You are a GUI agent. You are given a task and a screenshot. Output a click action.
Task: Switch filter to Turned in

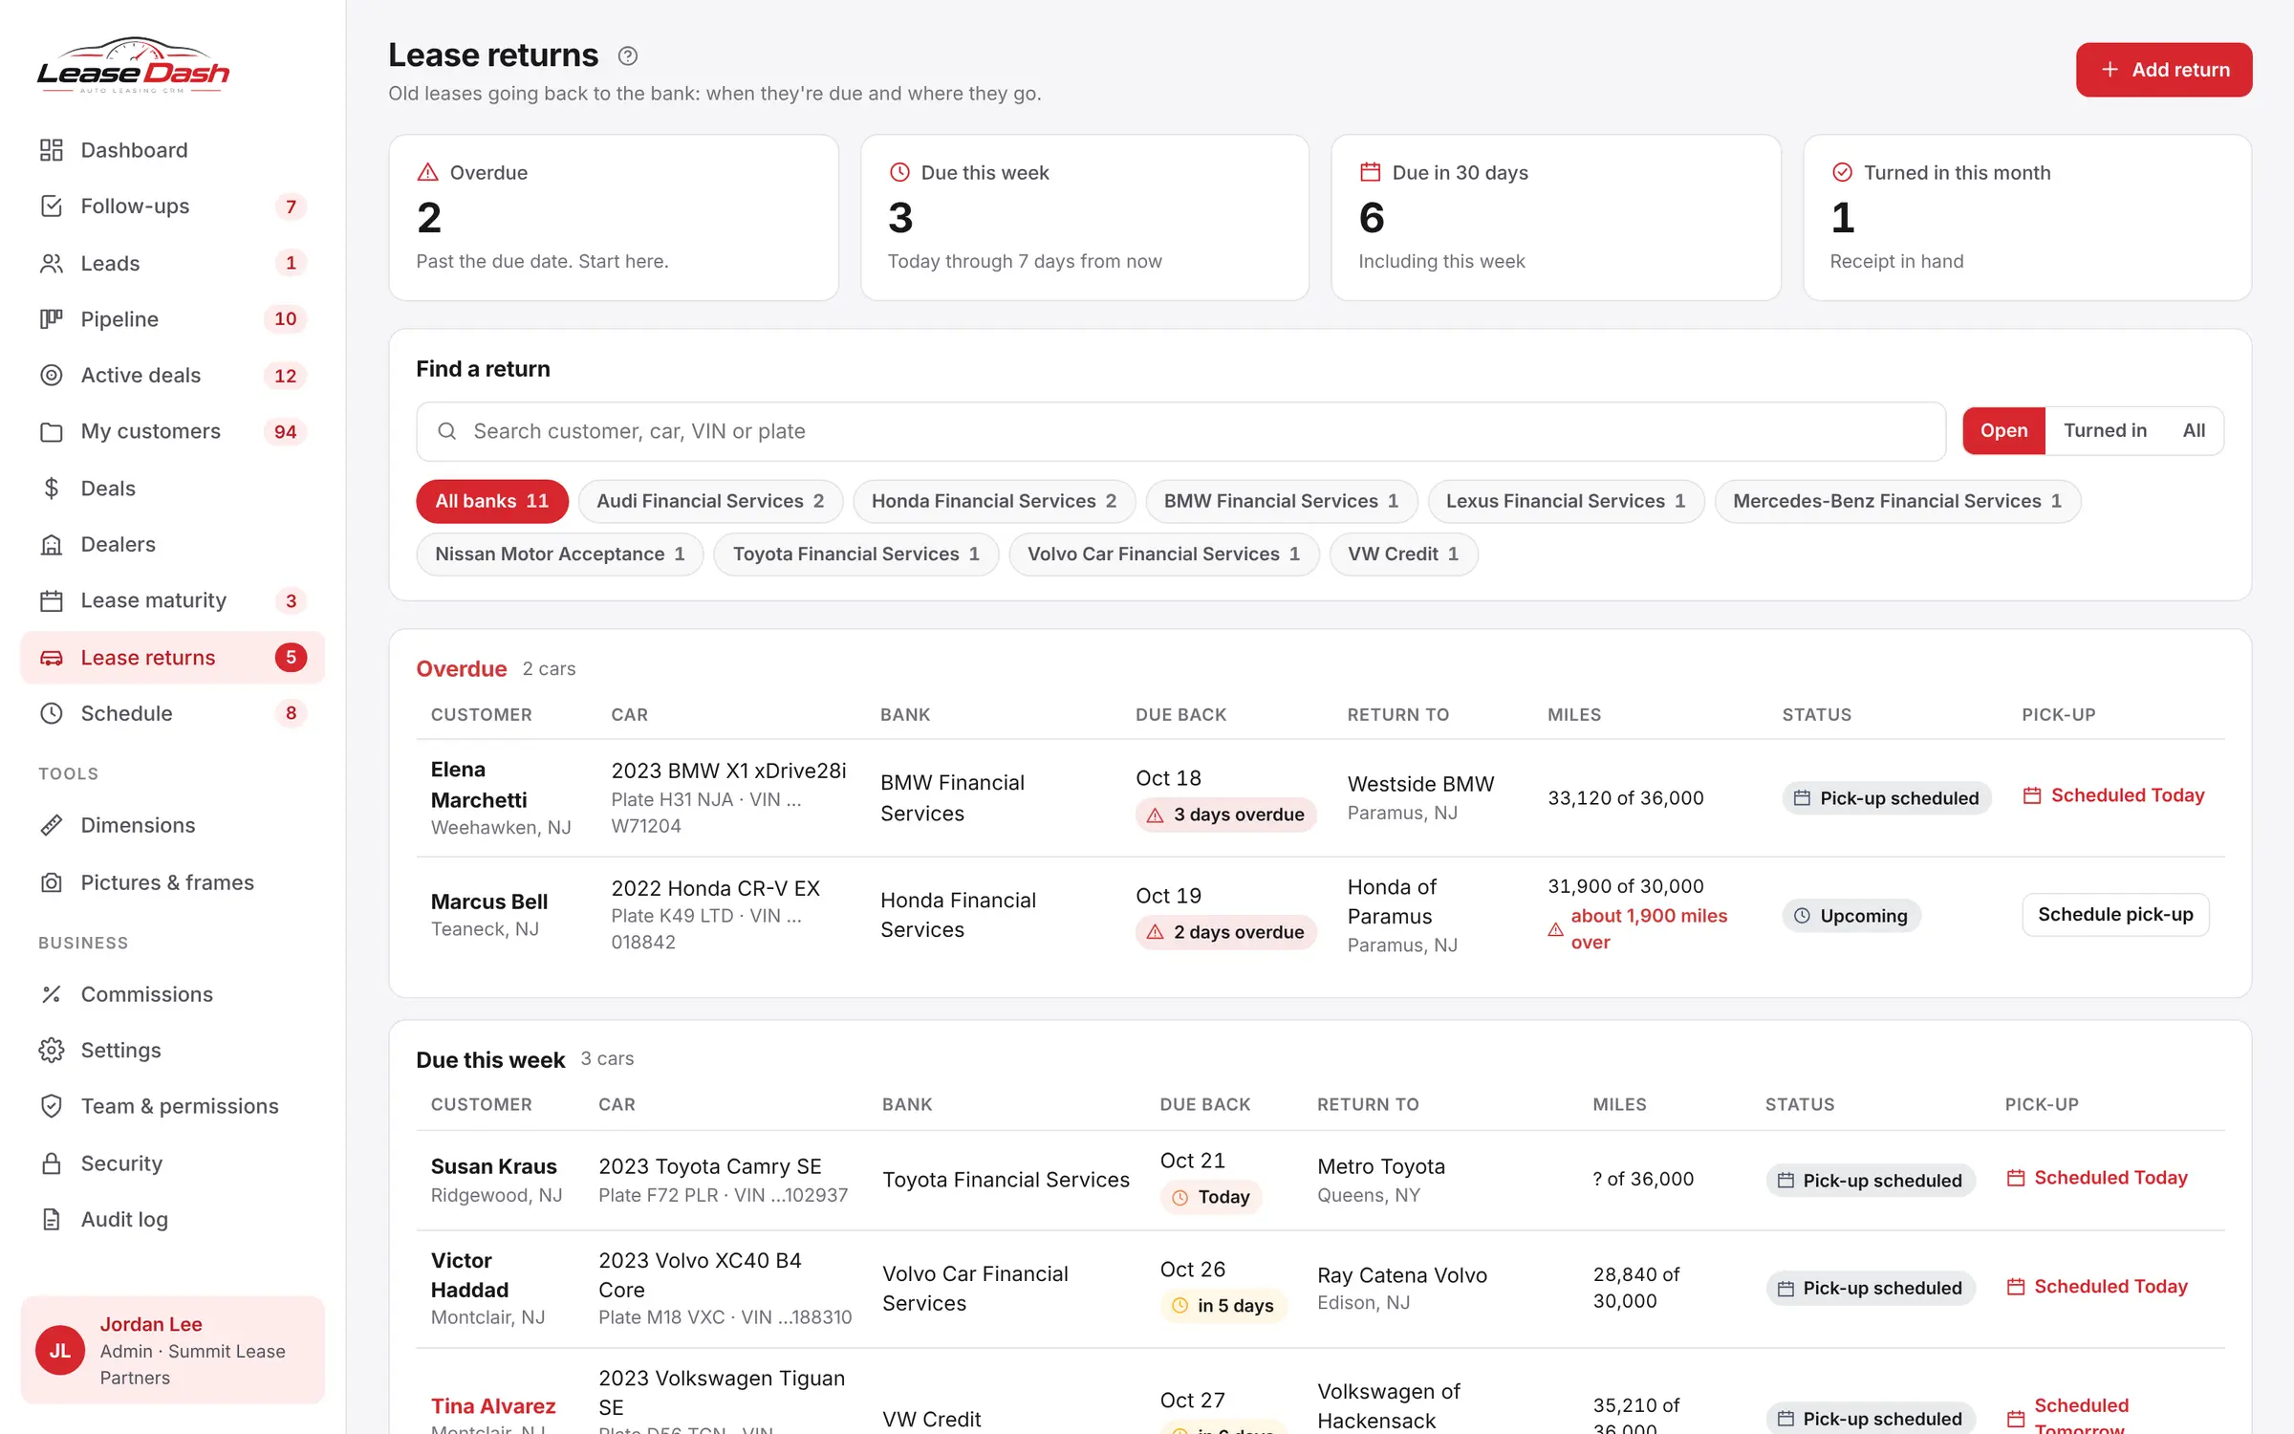[2105, 430]
